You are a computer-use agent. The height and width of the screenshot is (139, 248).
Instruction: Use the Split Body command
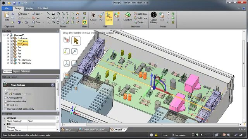141,14
